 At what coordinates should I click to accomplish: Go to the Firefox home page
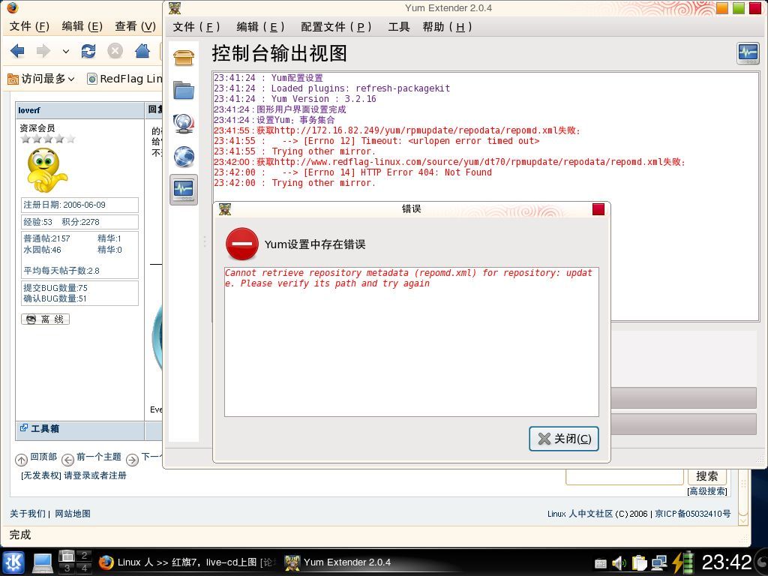[x=142, y=51]
